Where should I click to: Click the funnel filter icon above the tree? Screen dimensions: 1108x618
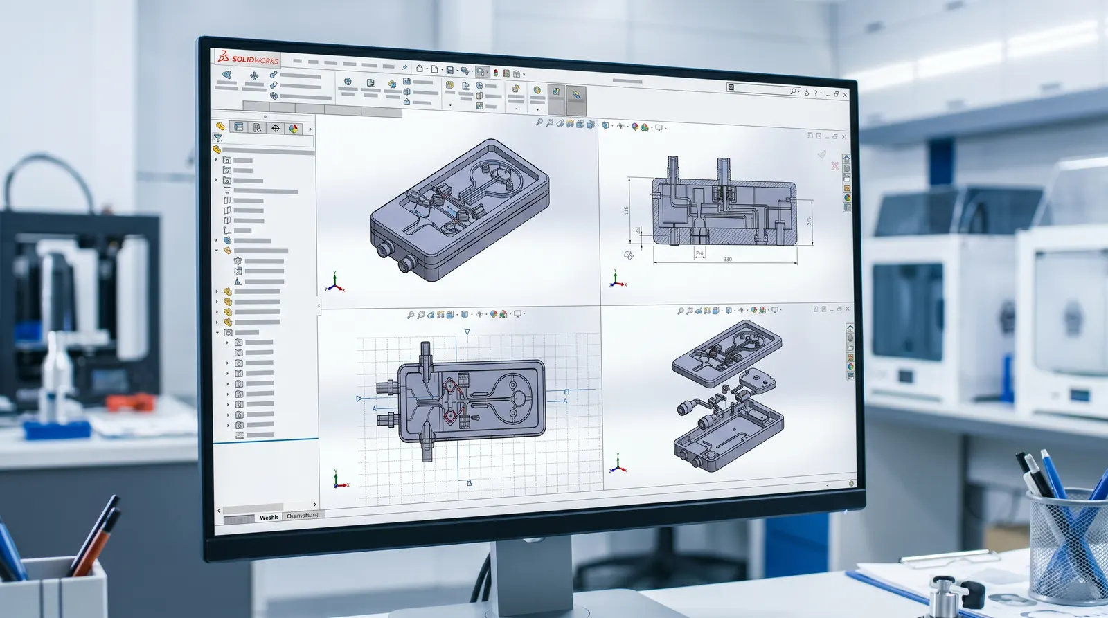point(217,138)
